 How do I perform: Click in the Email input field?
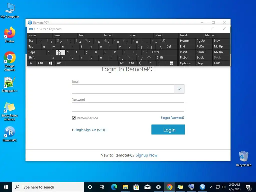point(123,89)
